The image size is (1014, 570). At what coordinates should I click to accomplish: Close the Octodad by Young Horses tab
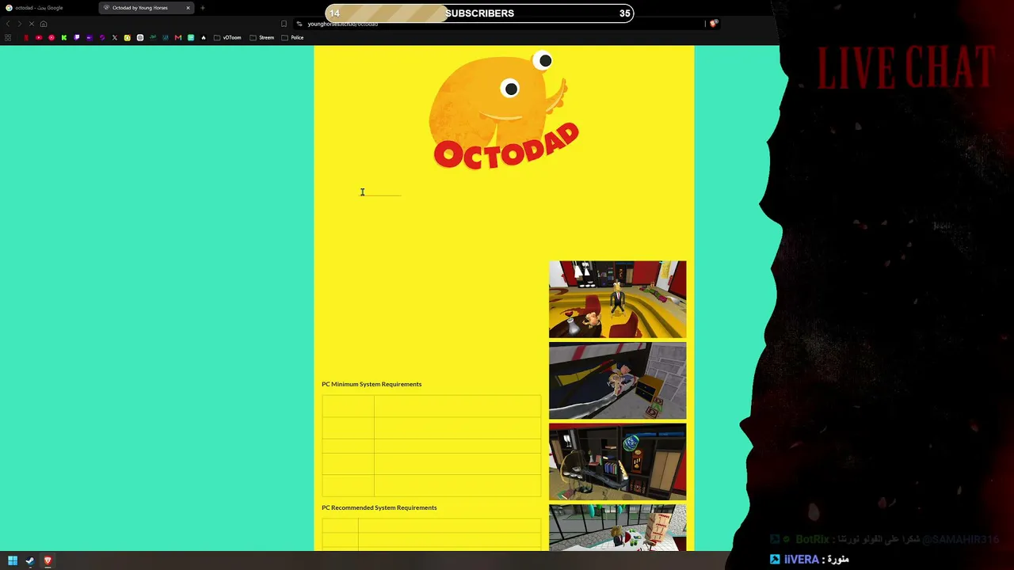[188, 8]
